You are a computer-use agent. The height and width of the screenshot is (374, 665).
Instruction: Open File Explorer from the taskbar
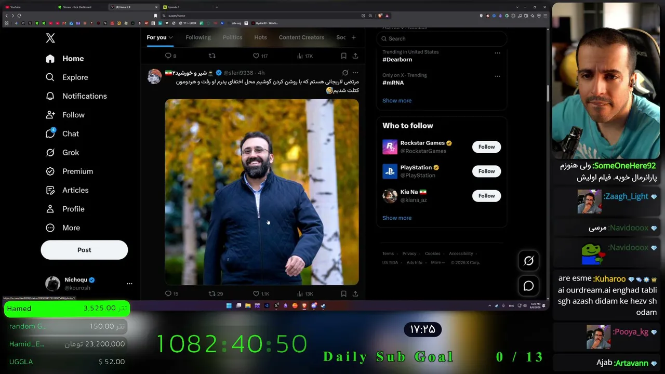click(x=248, y=305)
